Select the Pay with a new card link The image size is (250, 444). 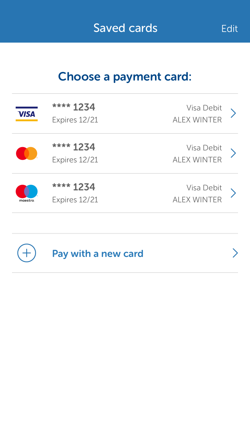[x=98, y=254]
